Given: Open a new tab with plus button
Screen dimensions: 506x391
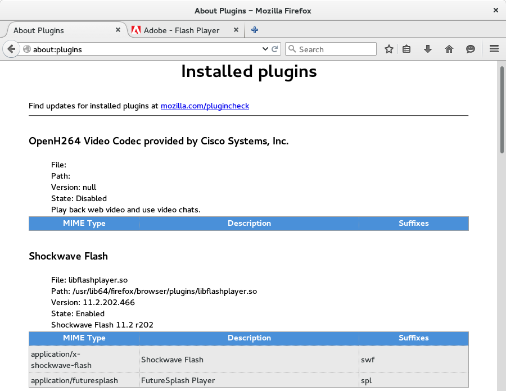Looking at the screenshot, I should pyautogui.click(x=255, y=30).
